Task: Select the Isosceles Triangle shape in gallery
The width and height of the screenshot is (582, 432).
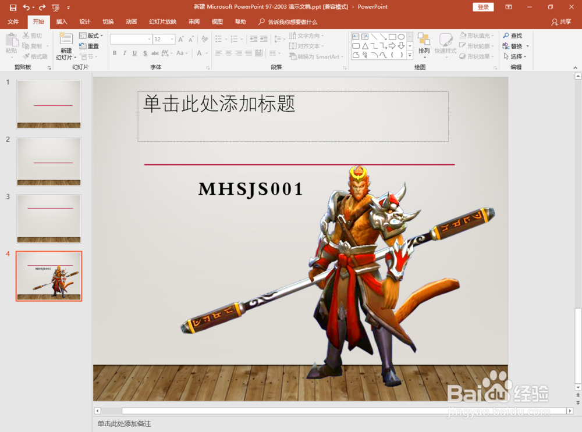Action: [x=365, y=46]
